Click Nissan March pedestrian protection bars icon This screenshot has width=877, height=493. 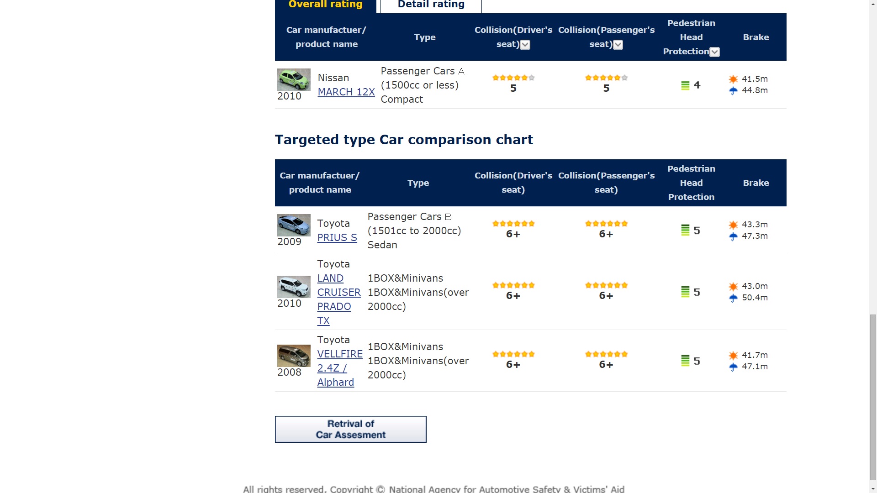[685, 85]
